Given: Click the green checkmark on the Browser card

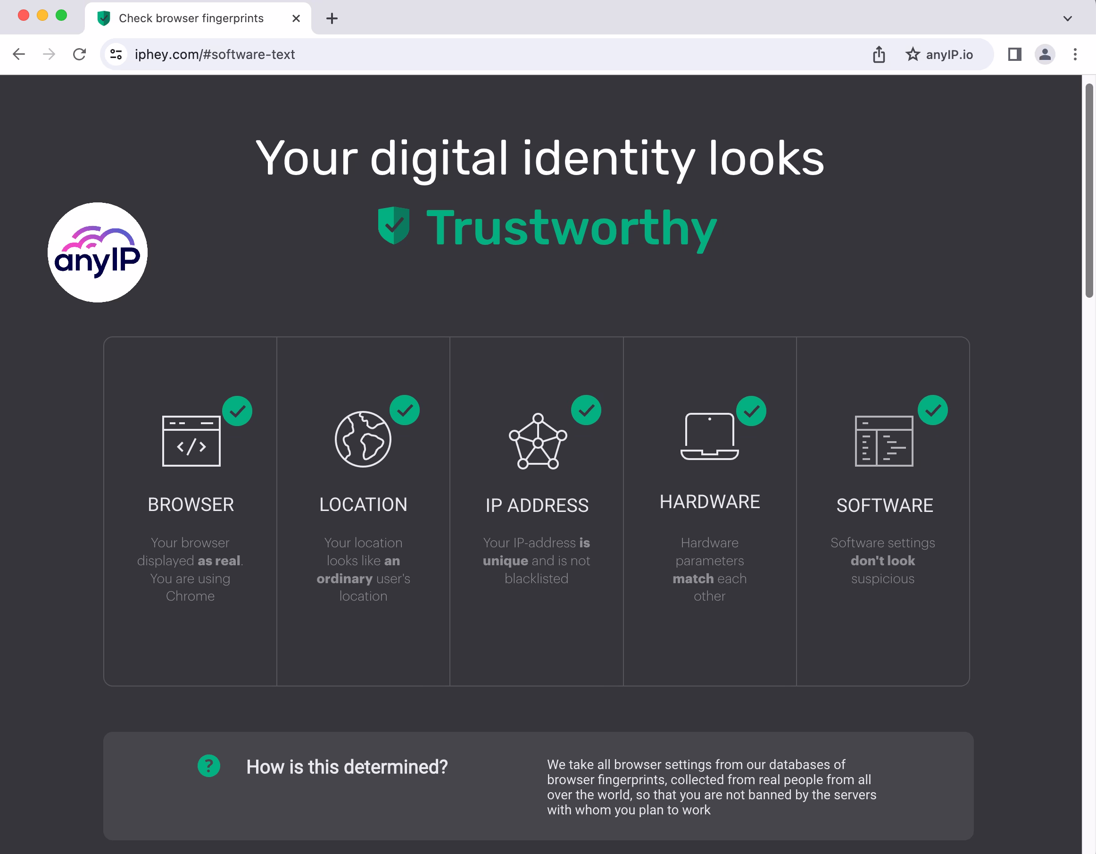Looking at the screenshot, I should tap(238, 410).
